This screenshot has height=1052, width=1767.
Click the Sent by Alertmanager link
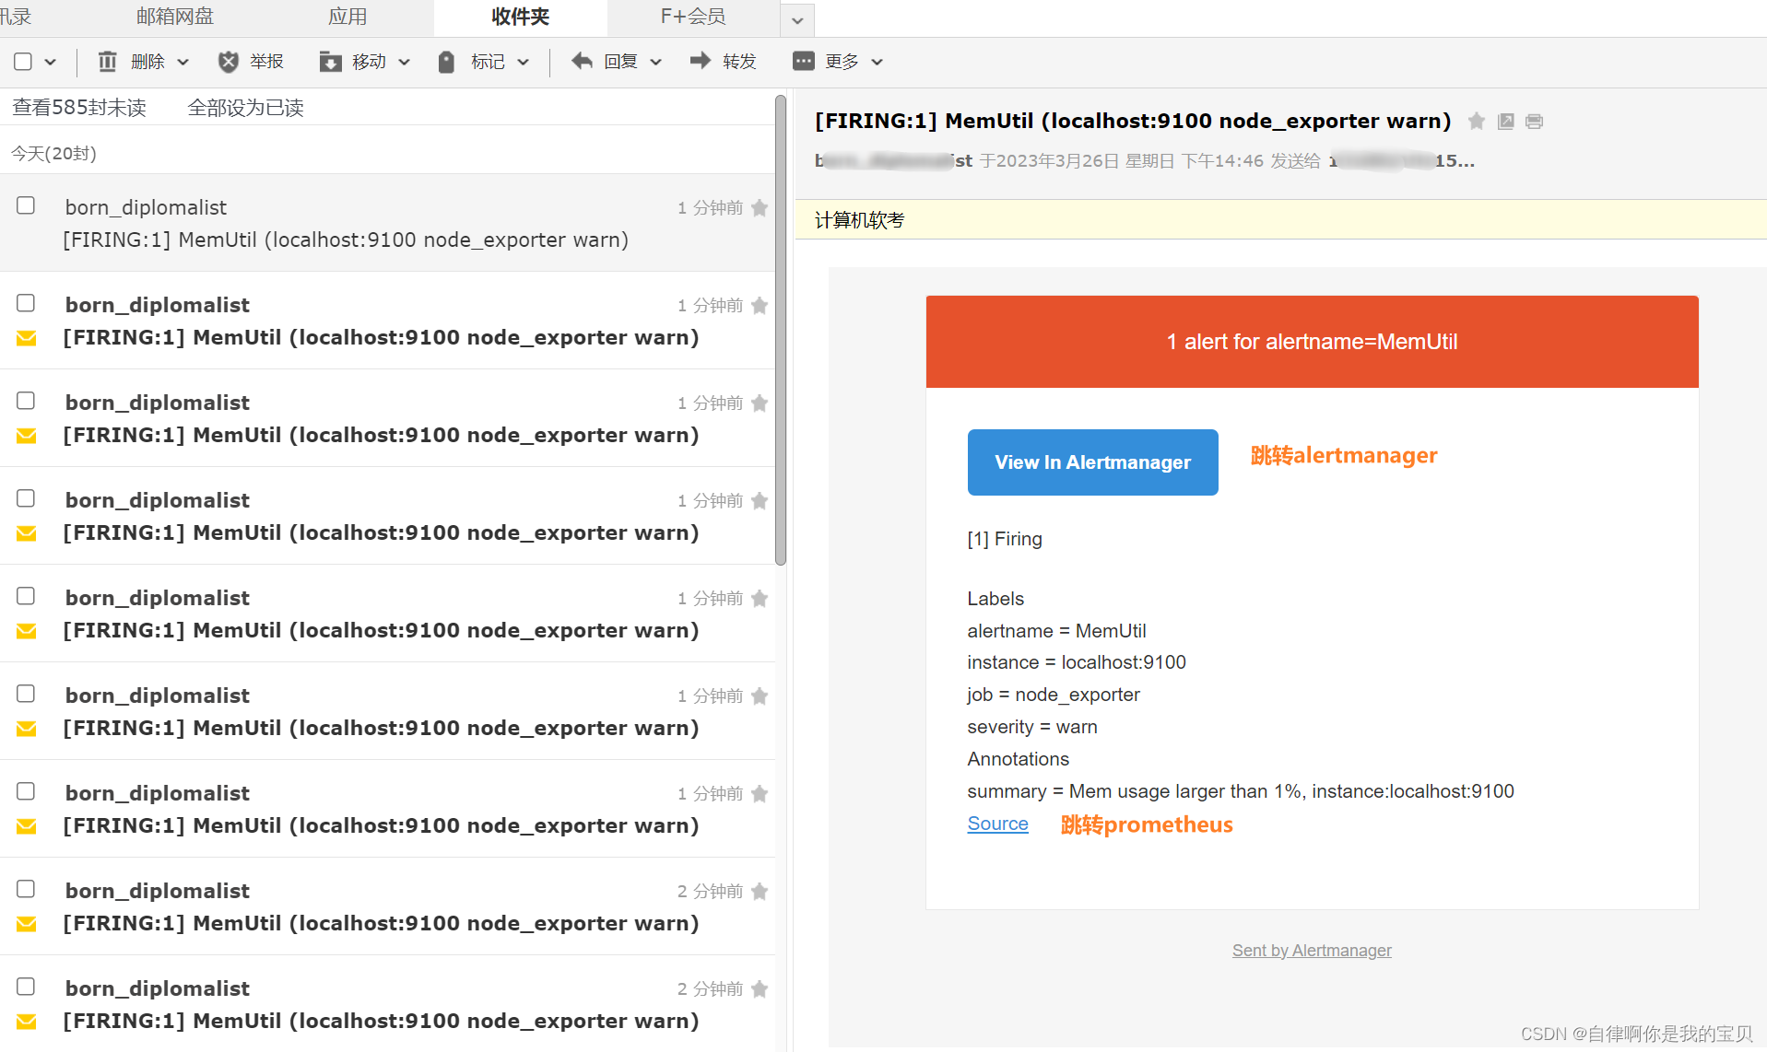pyautogui.click(x=1312, y=950)
